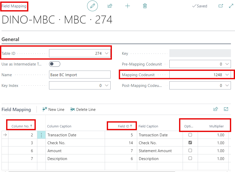Click the Delete Line icon

click(83, 109)
